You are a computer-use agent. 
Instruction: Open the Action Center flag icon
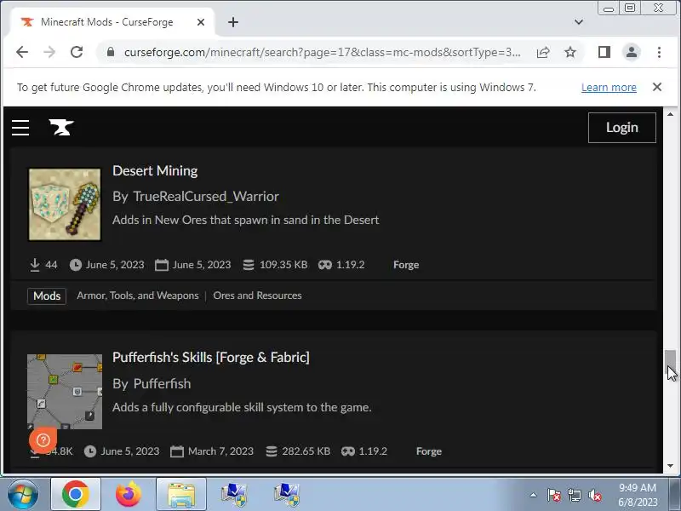[x=554, y=495]
